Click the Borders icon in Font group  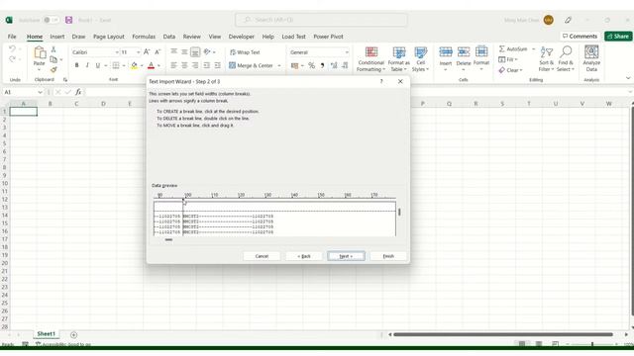pos(116,65)
